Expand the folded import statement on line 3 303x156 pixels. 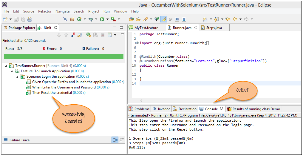(137, 43)
